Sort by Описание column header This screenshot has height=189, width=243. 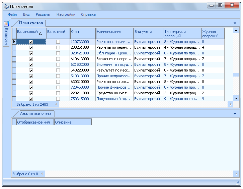point(73,122)
